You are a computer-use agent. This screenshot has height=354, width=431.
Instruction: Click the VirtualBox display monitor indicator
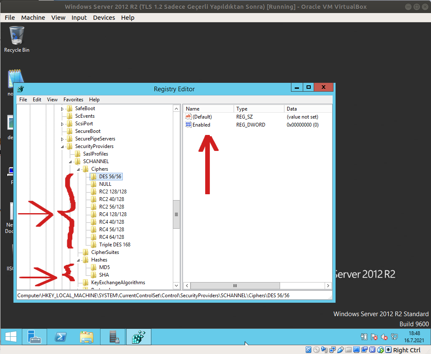point(356,350)
